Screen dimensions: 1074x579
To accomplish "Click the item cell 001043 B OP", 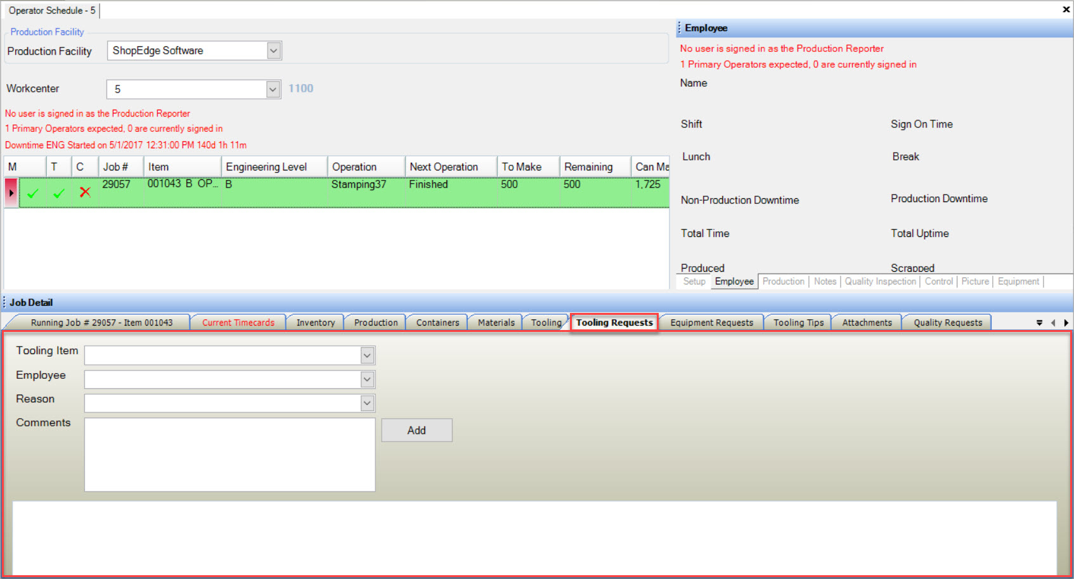I will tap(183, 192).
